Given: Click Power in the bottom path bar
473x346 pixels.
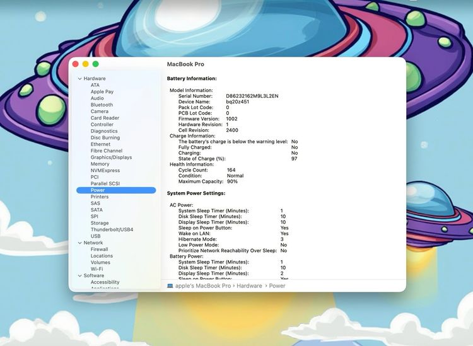Looking at the screenshot, I should pos(277,285).
